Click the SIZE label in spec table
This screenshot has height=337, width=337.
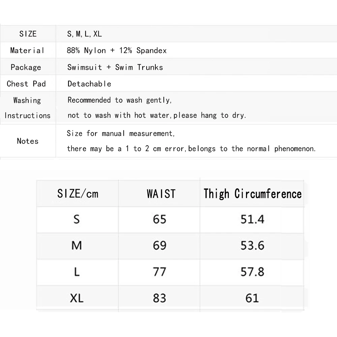28,34
